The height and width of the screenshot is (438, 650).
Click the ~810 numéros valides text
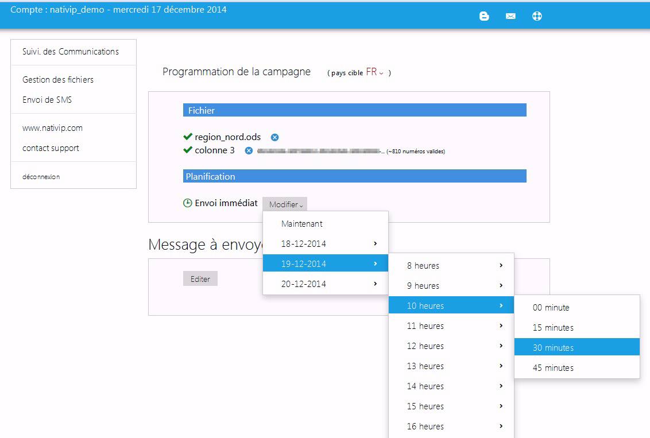pos(416,152)
